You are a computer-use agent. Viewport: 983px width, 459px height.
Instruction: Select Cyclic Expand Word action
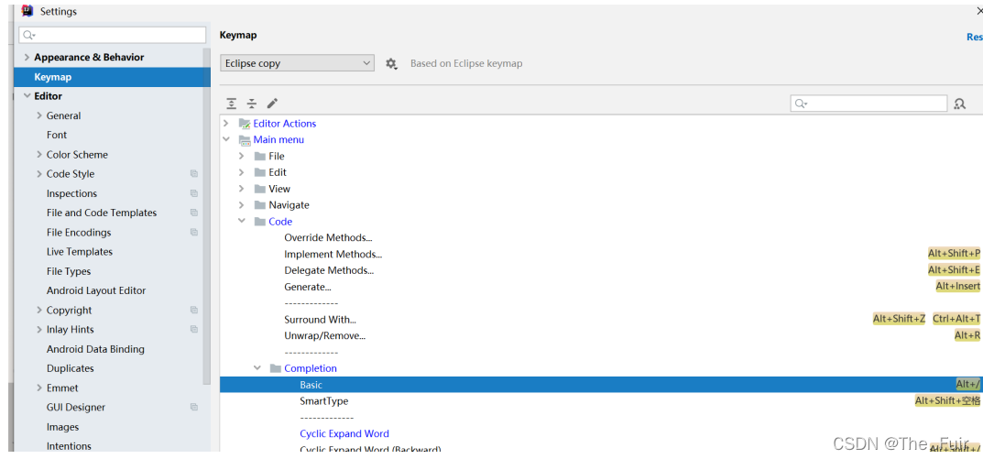[x=344, y=433]
